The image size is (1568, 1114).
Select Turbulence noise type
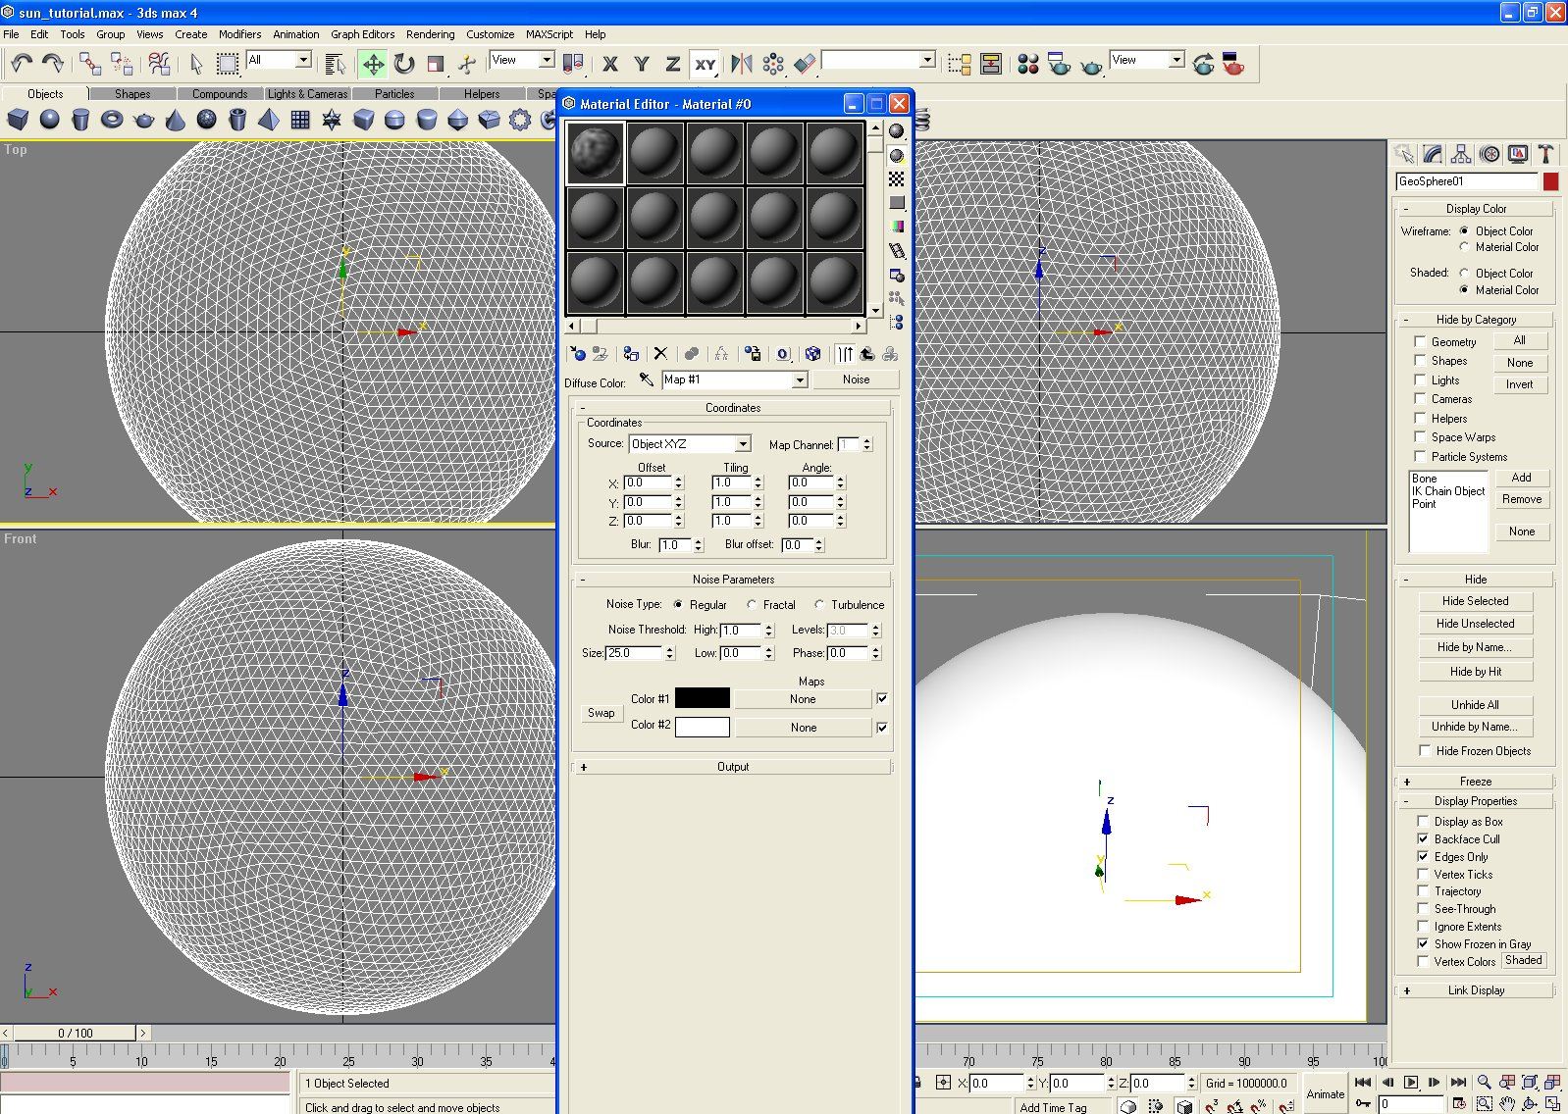coord(819,605)
